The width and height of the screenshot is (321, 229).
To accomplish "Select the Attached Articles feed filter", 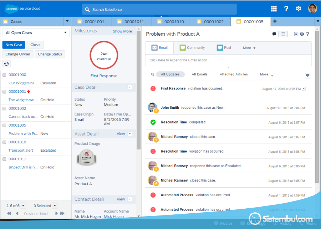I will coord(234,74).
